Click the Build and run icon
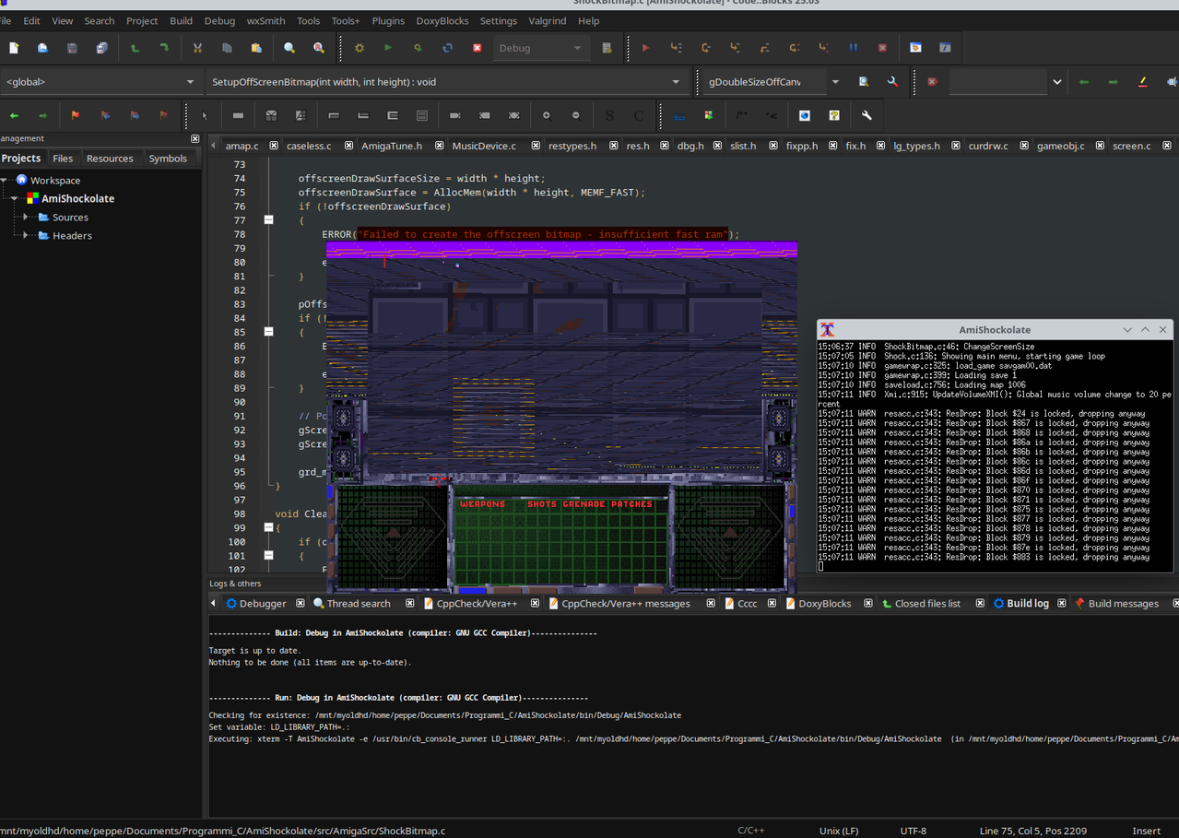 (x=418, y=48)
